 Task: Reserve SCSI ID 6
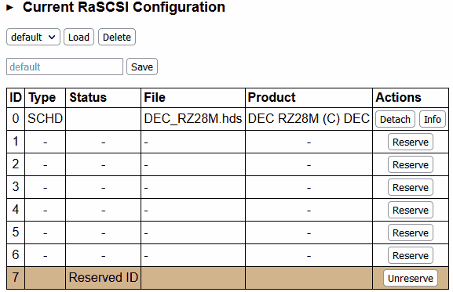point(411,255)
